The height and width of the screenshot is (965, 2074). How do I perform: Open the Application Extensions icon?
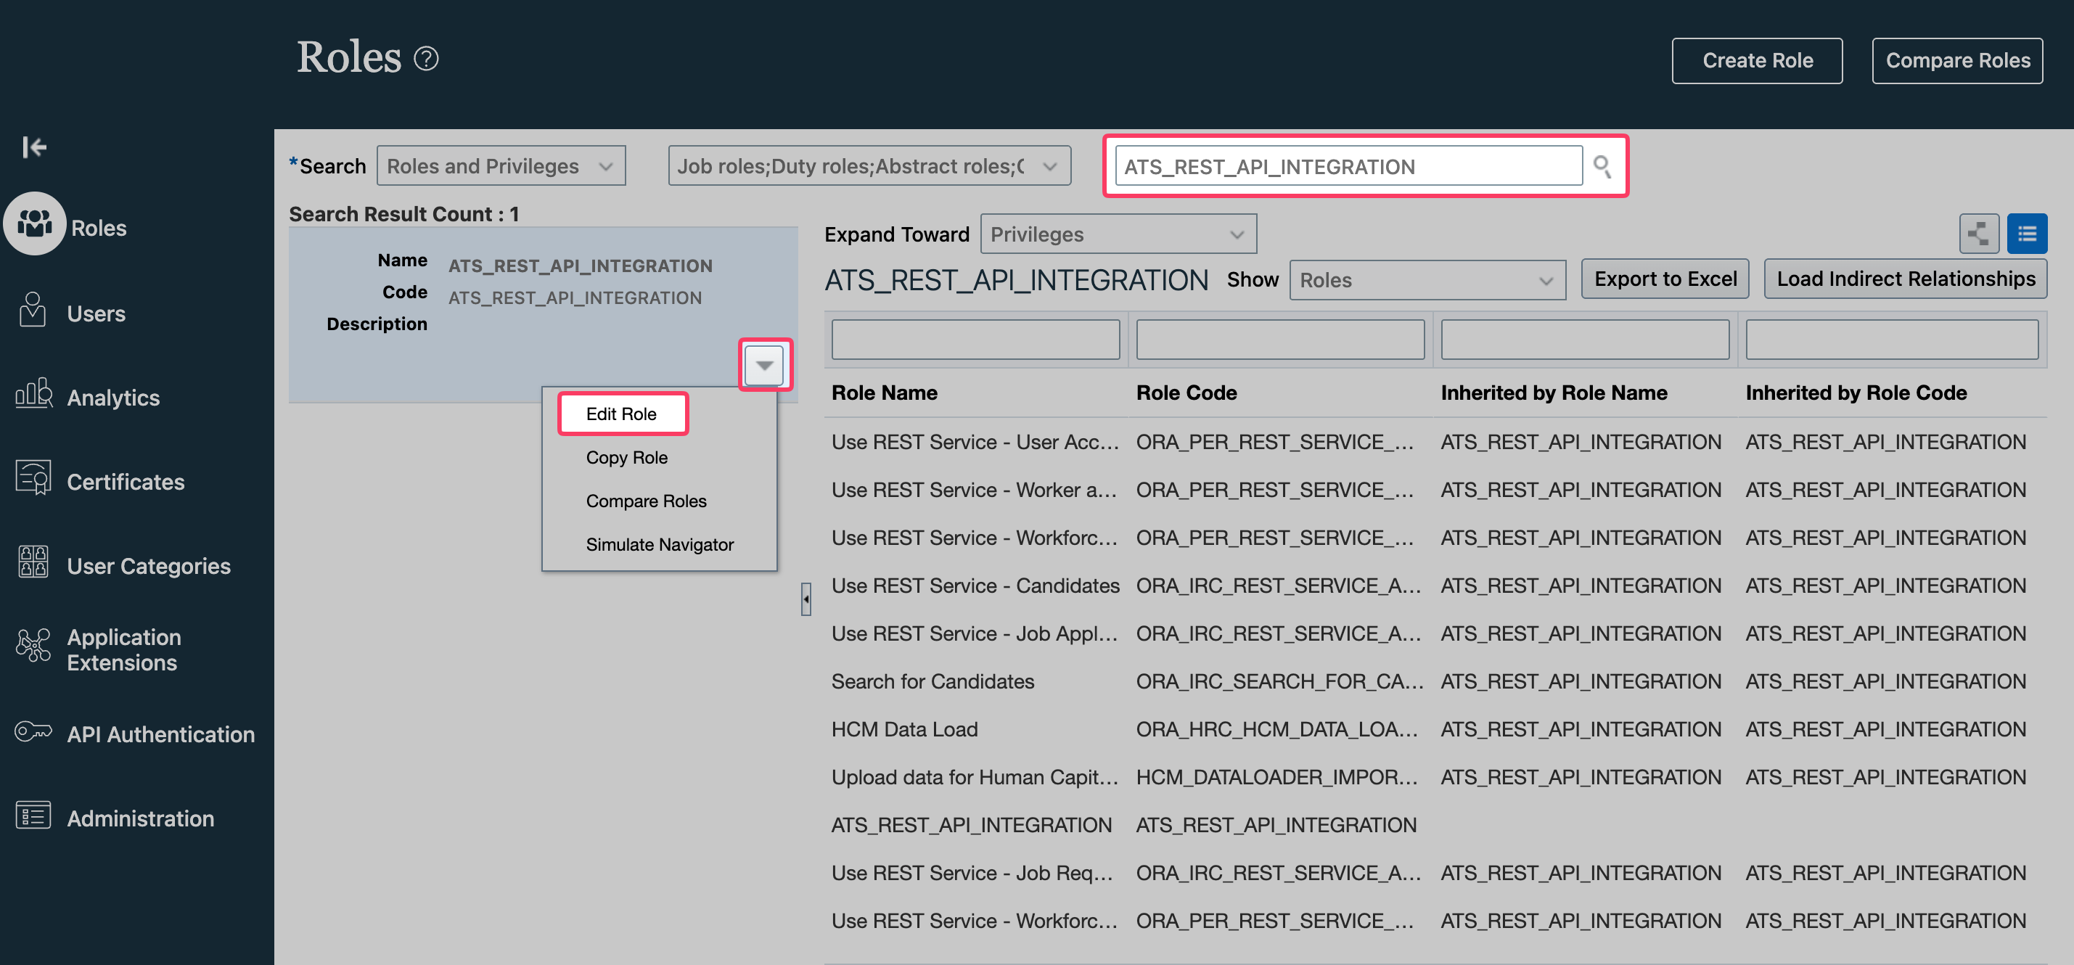33,646
